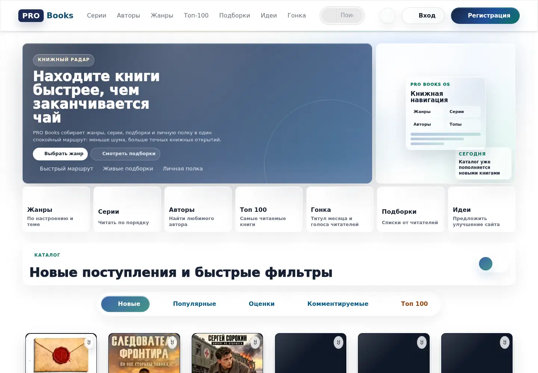This screenshot has width=538, height=373.
Task: Select the Новые filter tab
Action: pyautogui.click(x=125, y=304)
